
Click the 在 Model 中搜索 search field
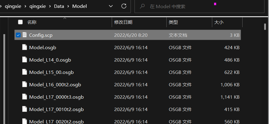[x=199, y=6]
